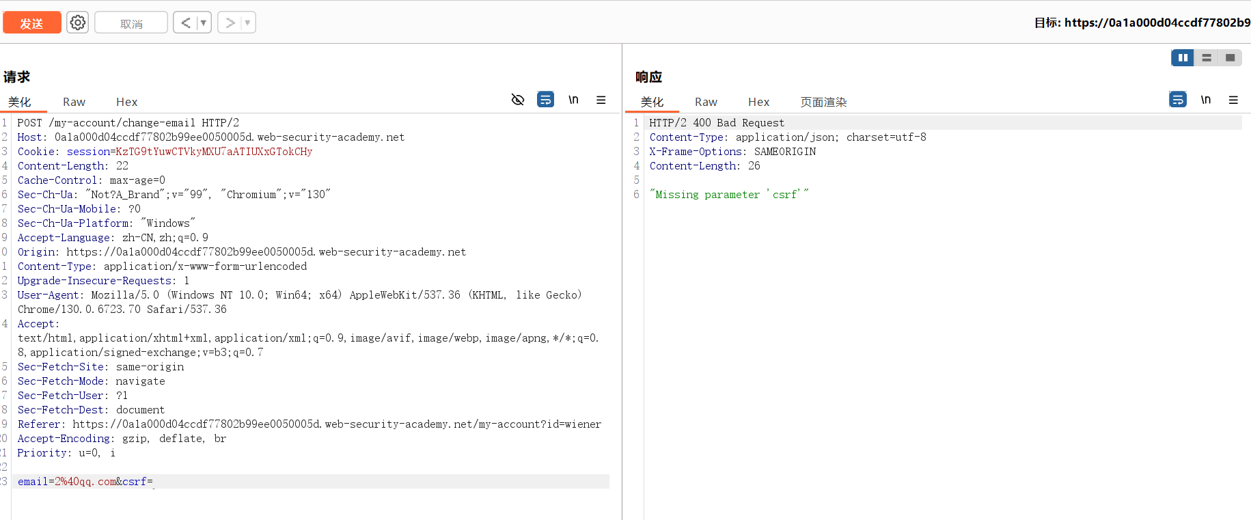The height and width of the screenshot is (520, 1251).
Task: Toggle word wrap in request panel
Action: click(545, 100)
